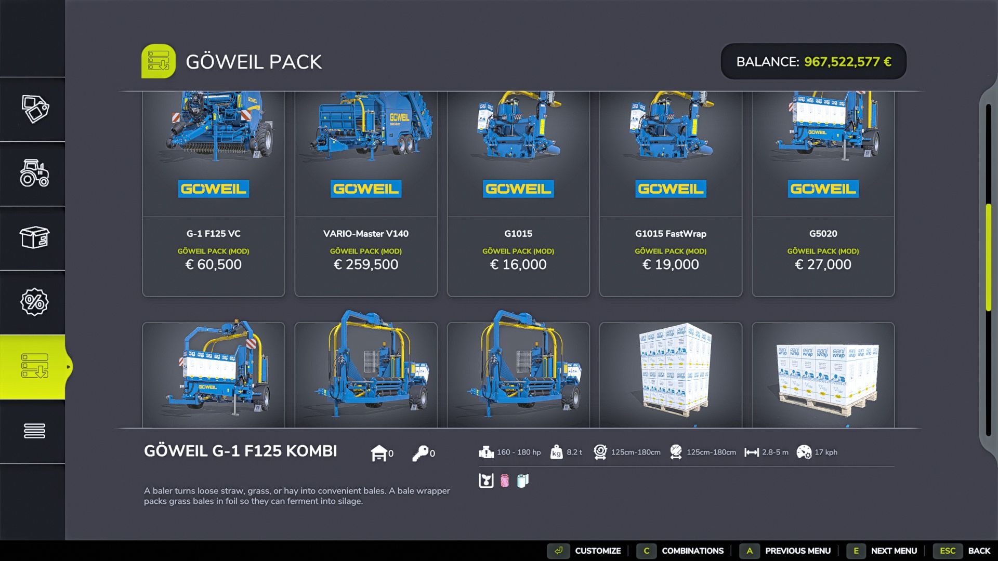This screenshot has width=998, height=561.
Task: Click the € 259,500 price
Action: (366, 264)
